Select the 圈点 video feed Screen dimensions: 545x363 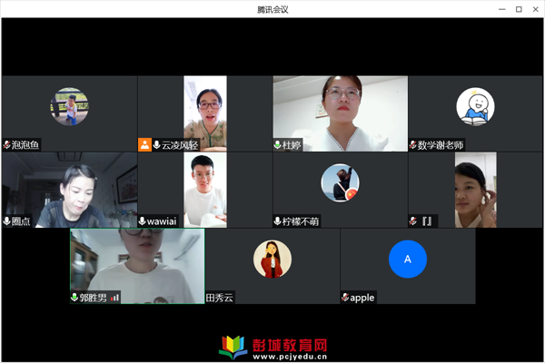point(70,190)
